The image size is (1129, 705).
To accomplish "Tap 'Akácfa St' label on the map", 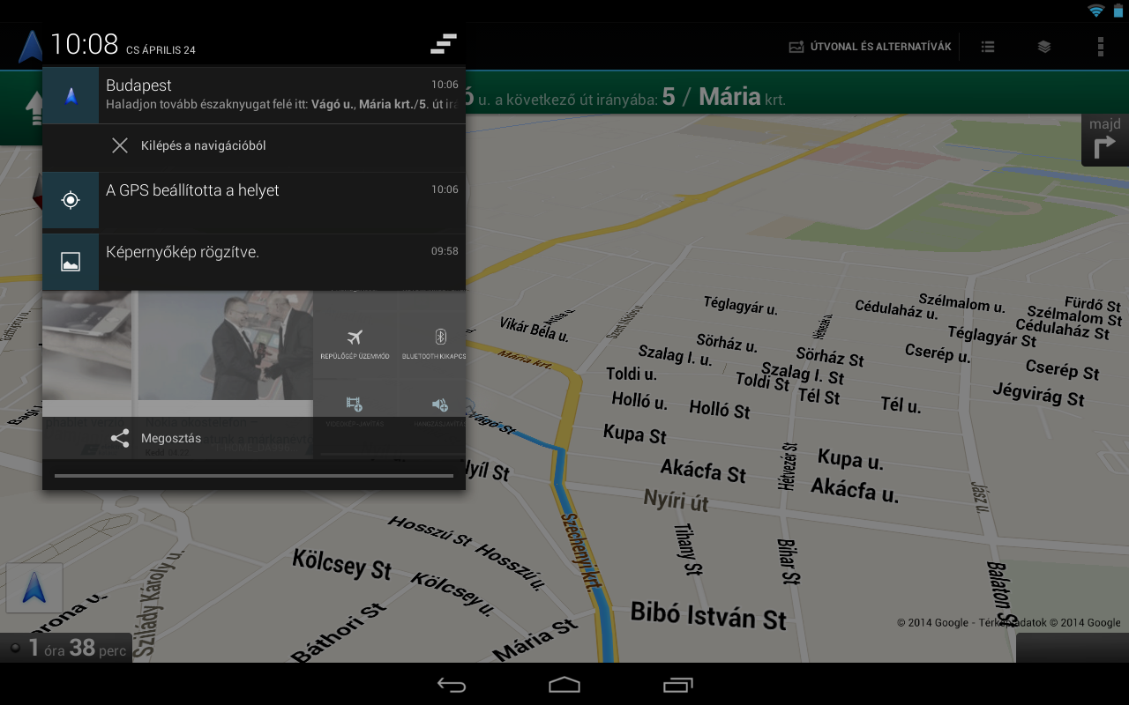I will [x=704, y=469].
